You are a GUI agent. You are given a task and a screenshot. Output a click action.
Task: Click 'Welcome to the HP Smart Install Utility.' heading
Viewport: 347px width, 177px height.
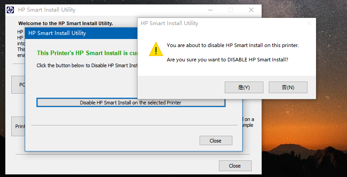[x=66, y=23]
